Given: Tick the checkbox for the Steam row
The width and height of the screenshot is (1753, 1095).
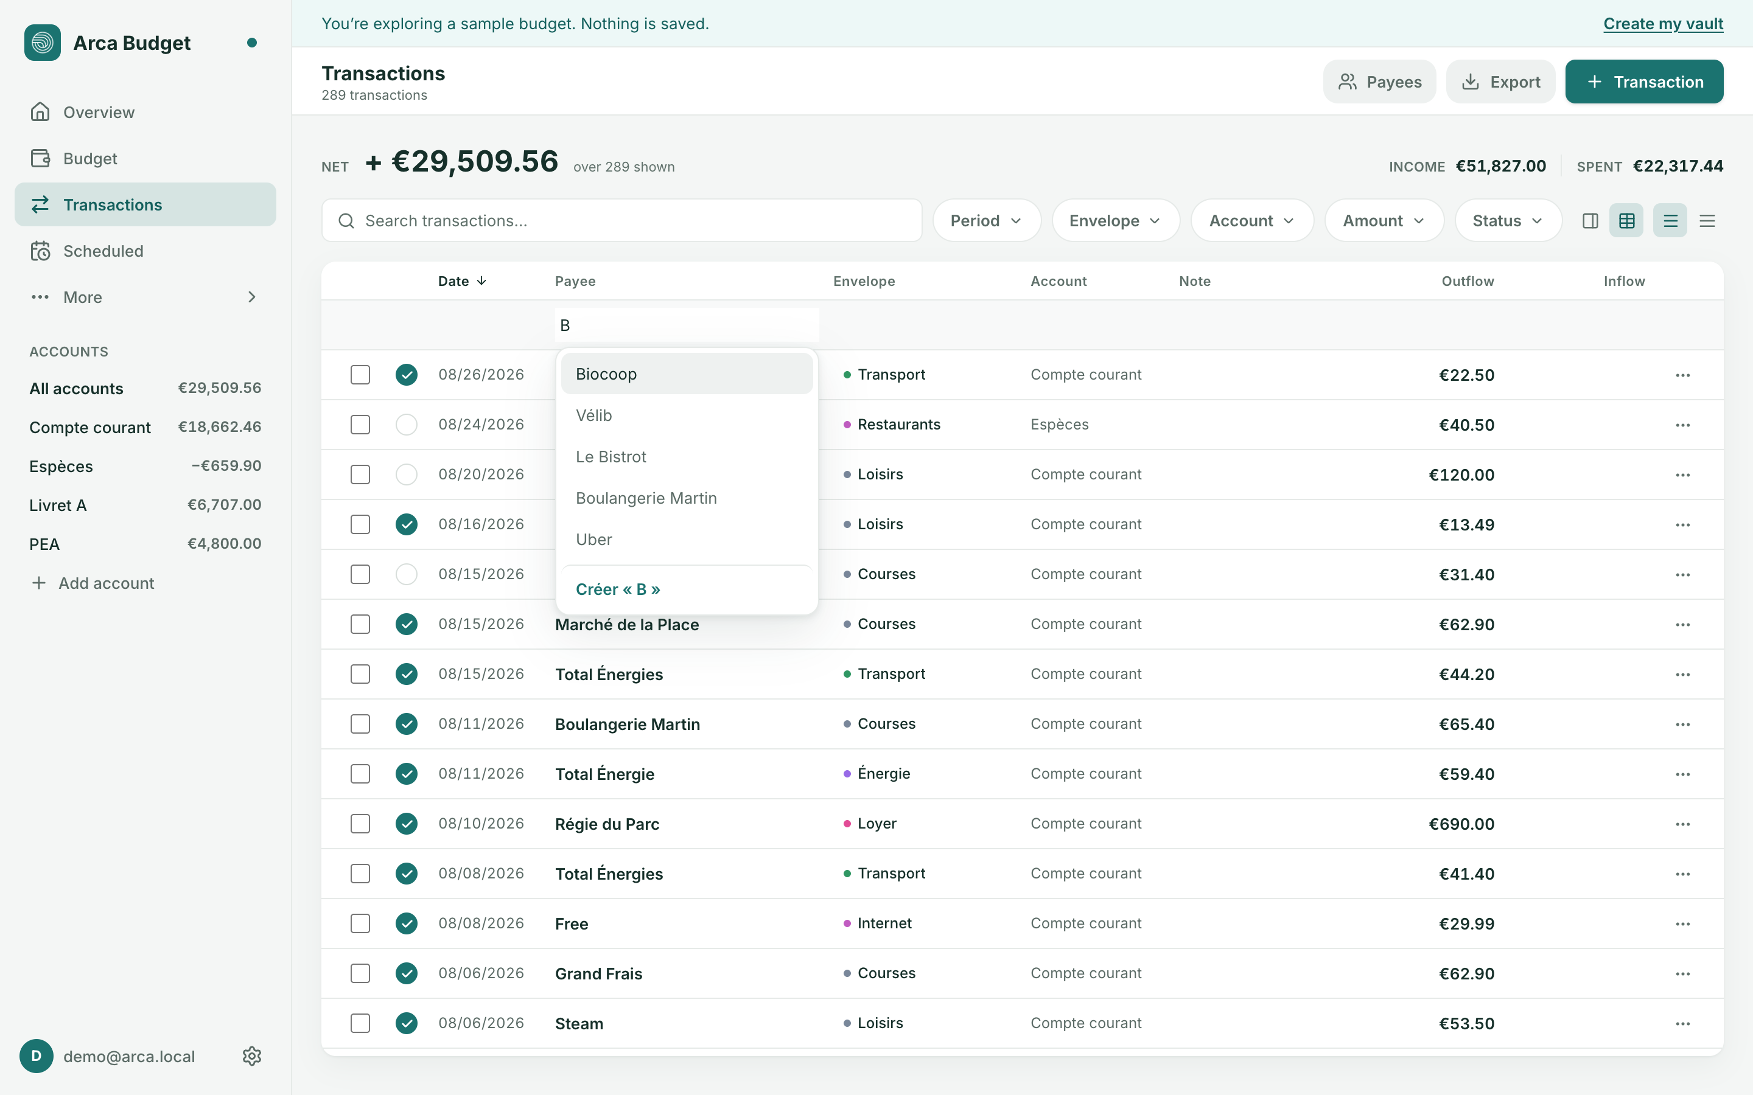Looking at the screenshot, I should (x=360, y=1023).
